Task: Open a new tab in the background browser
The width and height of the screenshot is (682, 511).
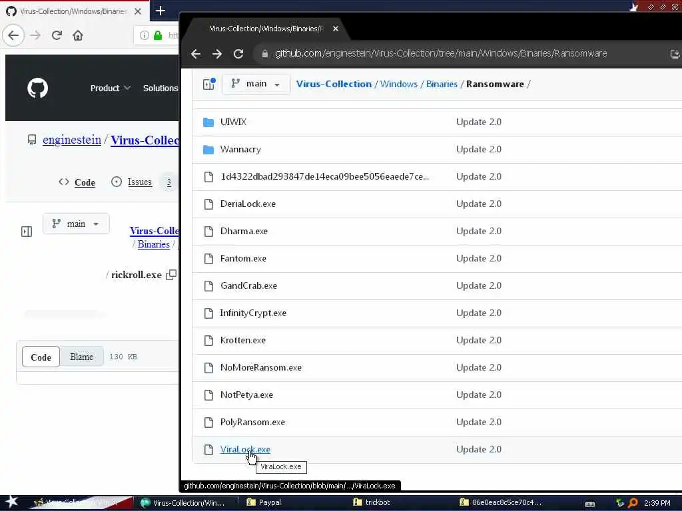Action: pos(160,11)
